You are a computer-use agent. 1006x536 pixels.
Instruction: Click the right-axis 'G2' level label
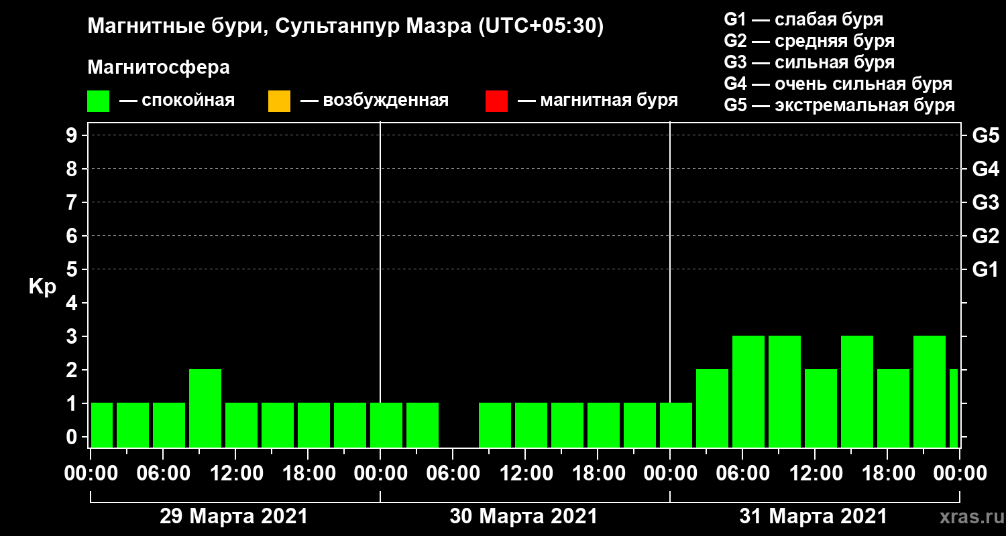[985, 236]
